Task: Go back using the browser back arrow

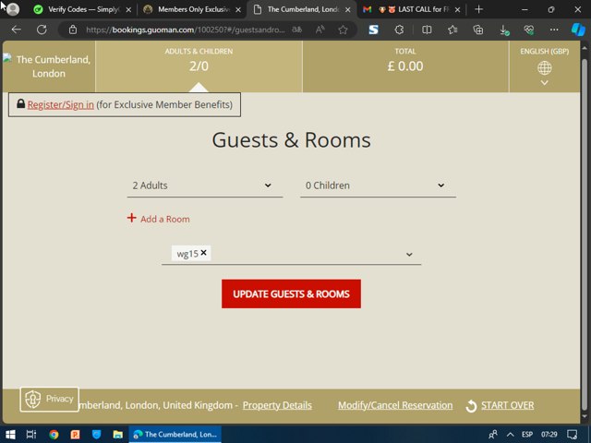Action: (17, 30)
